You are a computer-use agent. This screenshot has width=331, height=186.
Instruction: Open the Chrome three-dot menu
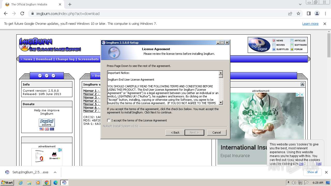tap(325, 14)
